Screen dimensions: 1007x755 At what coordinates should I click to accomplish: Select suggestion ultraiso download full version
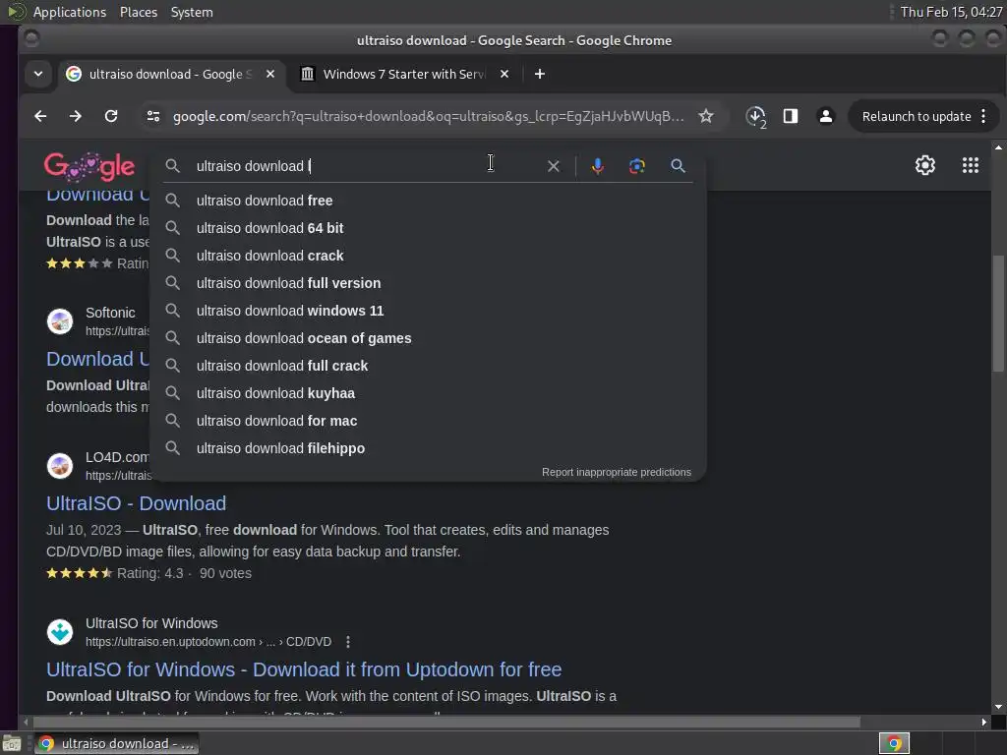point(428,283)
